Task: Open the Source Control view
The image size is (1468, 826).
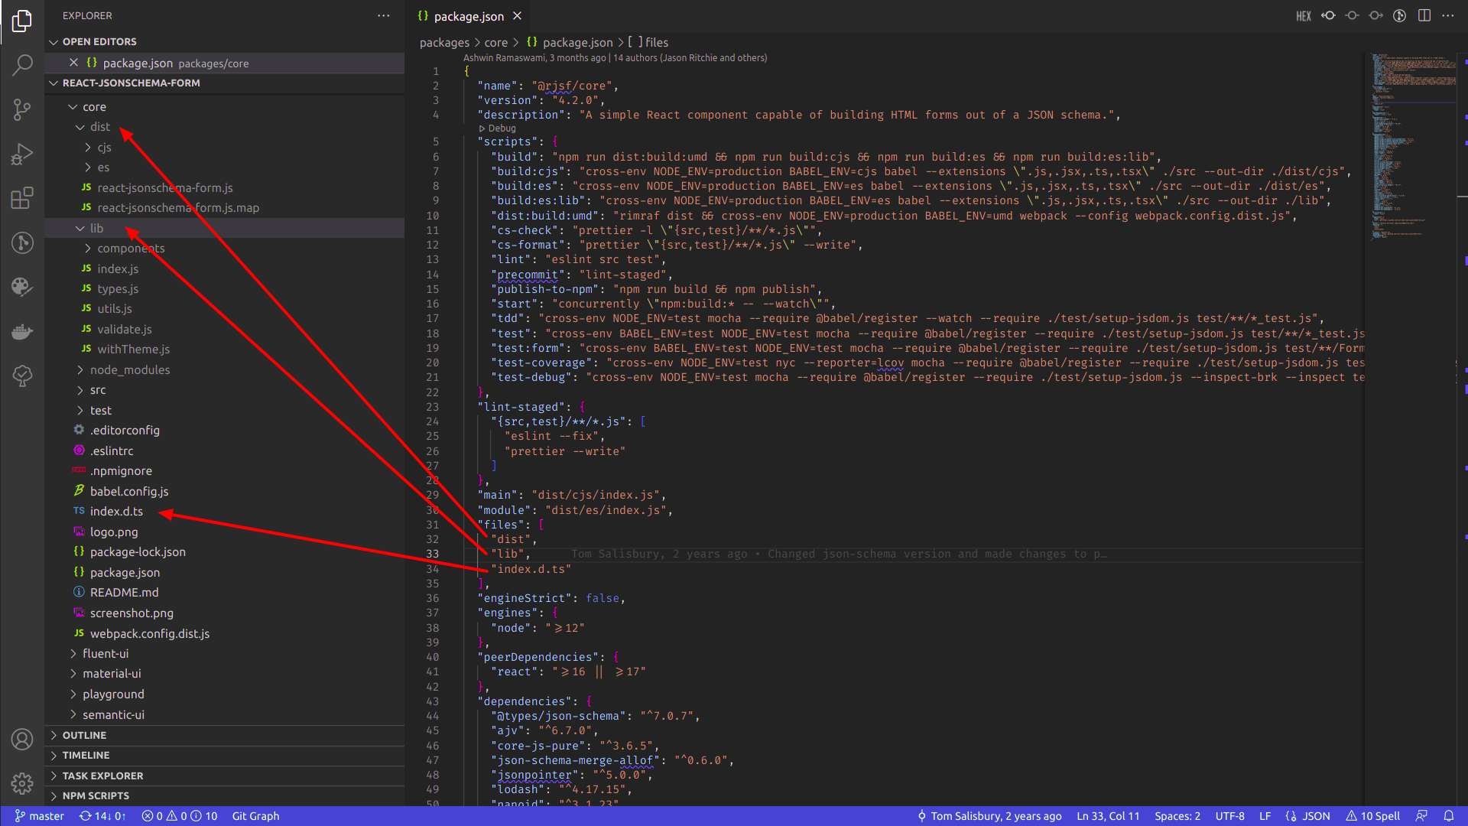Action: coord(22,109)
